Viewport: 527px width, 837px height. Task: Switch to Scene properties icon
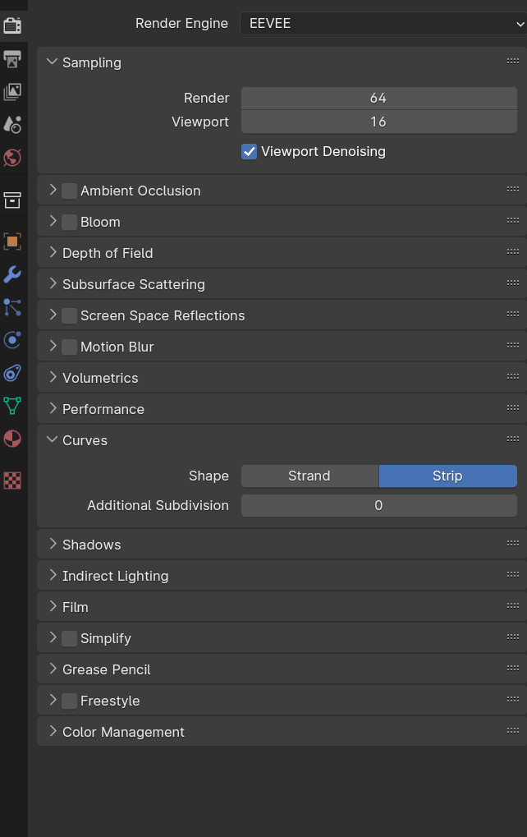pyautogui.click(x=12, y=125)
